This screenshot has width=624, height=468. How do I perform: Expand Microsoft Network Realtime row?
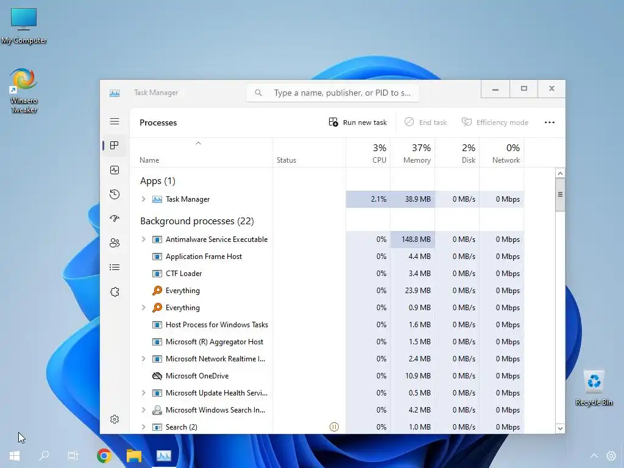[144, 358]
